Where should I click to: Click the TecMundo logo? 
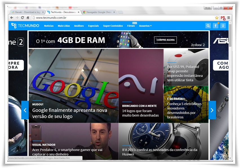point(25,26)
